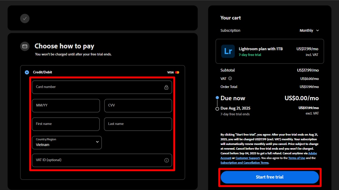The width and height of the screenshot is (339, 190).
Task: Click the Mastercard logo icon
Action: (x=177, y=72)
